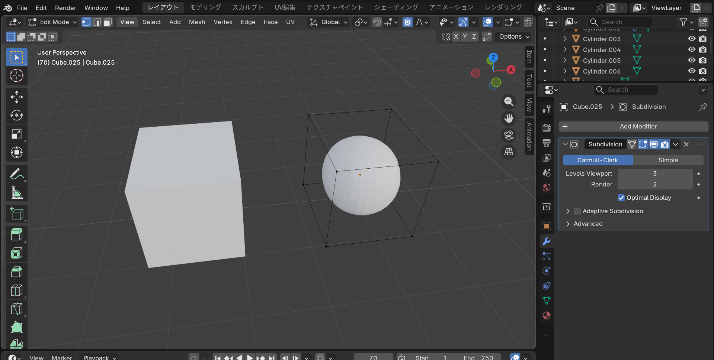Select the Rotate tool
The image size is (714, 360).
tap(16, 116)
